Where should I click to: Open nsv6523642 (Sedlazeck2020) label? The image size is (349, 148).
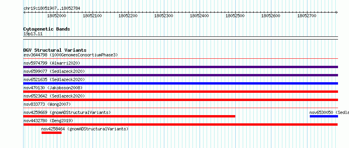[x=54, y=96]
